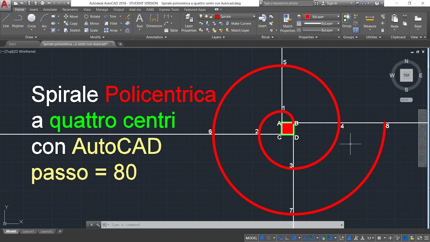430x242 pixels.
Task: Toggle object snap tracking in status bar
Action: [305, 238]
